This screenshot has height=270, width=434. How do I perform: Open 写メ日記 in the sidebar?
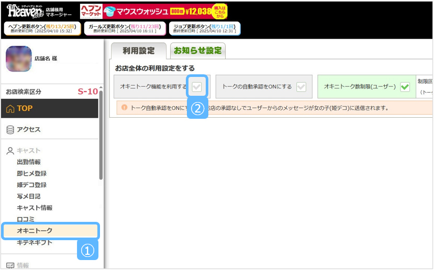pyautogui.click(x=29, y=196)
